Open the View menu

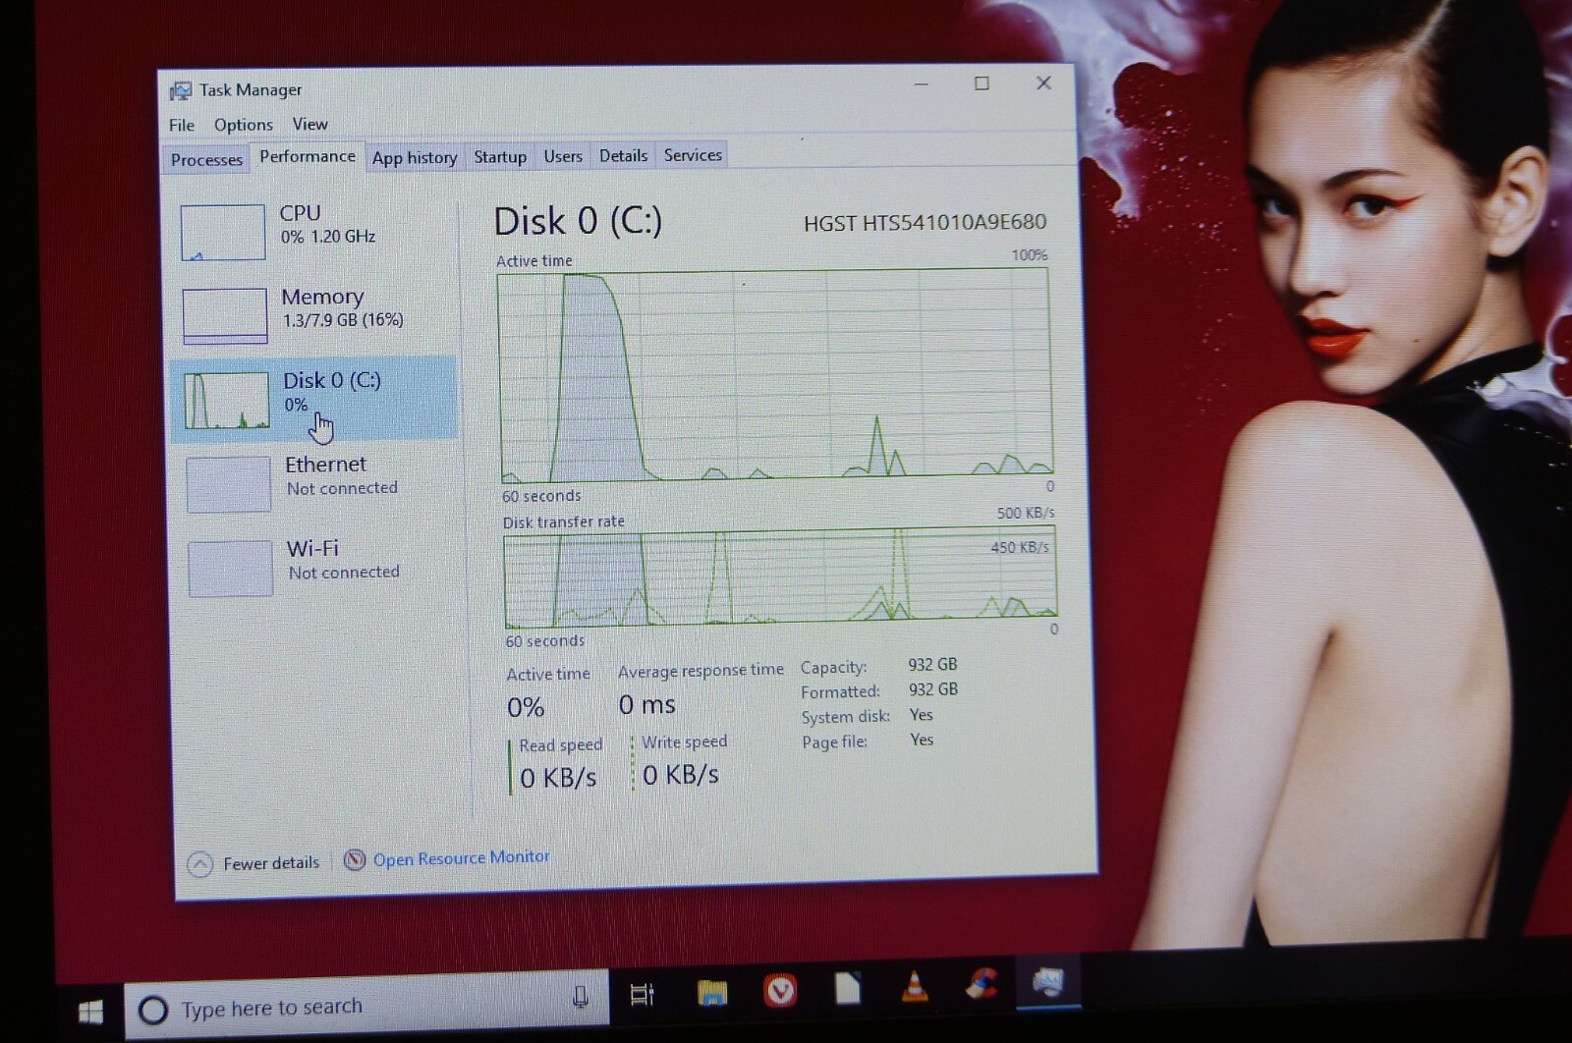coord(309,124)
